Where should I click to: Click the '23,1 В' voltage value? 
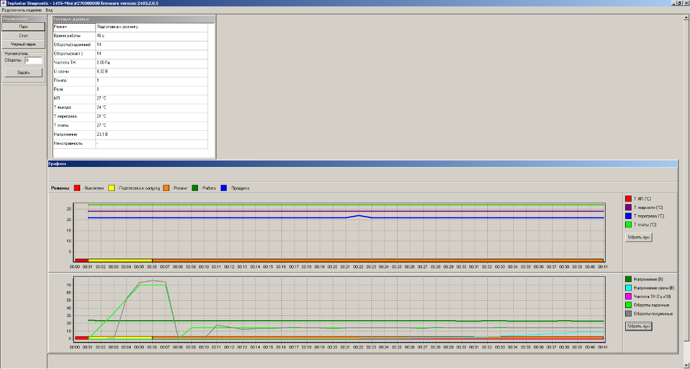coord(152,135)
